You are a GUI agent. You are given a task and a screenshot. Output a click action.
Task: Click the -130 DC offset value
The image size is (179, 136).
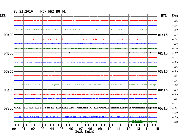(x=175, y=39)
